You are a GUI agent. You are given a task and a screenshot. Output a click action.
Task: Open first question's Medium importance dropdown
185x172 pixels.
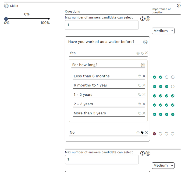point(163,31)
